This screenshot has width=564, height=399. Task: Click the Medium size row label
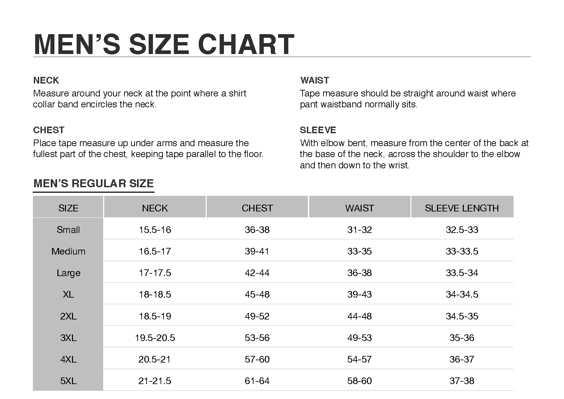tap(68, 251)
